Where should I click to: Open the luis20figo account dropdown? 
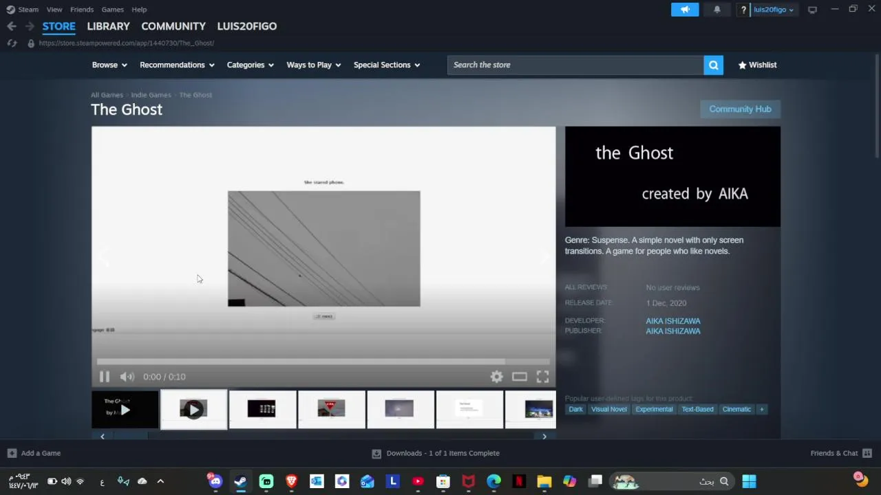tap(774, 10)
